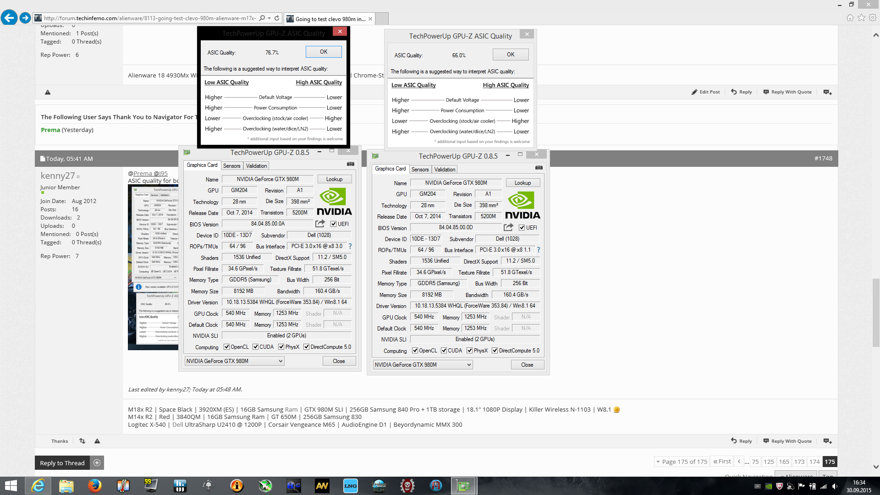The width and height of the screenshot is (880, 495).
Task: Click Lookup button in right GPU-Z window
Action: (522, 183)
